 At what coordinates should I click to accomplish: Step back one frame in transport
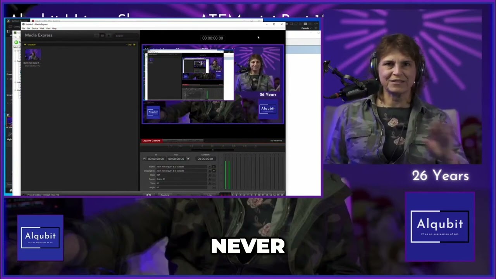(201, 146)
